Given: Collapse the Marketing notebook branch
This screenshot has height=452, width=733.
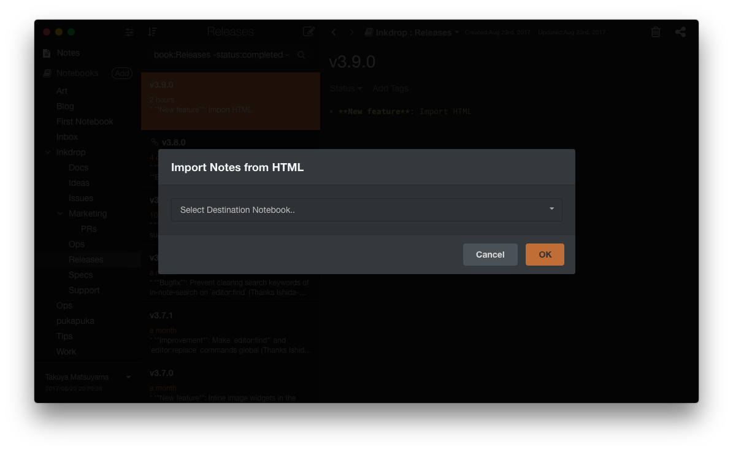Looking at the screenshot, I should [60, 213].
